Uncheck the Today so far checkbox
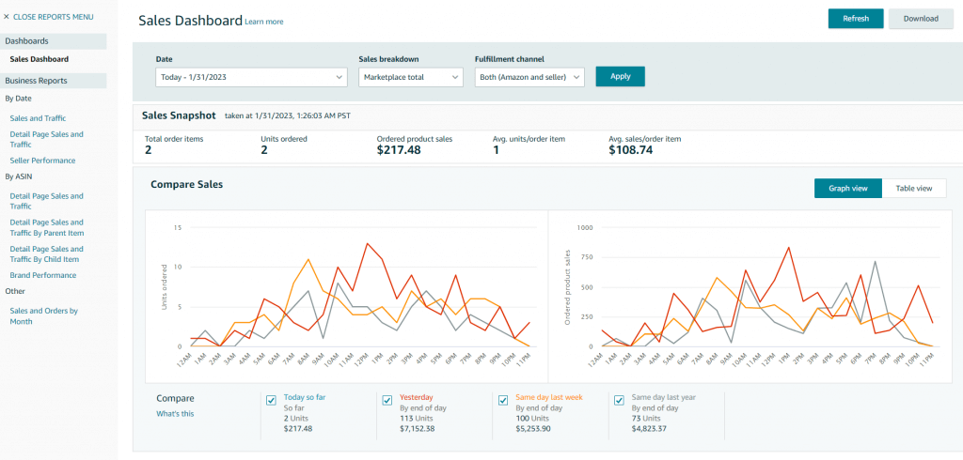 (272, 400)
